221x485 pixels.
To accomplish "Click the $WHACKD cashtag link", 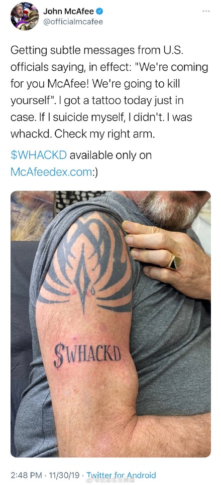I will 39,155.
